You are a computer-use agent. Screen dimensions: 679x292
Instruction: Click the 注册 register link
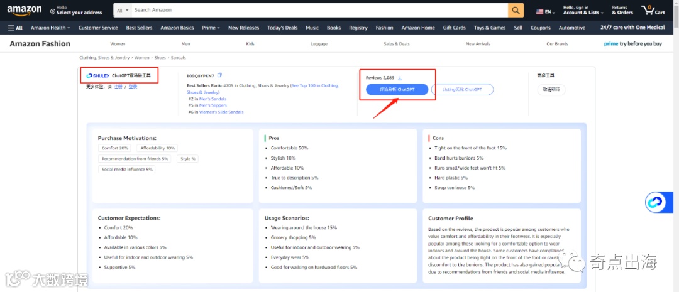click(x=118, y=87)
